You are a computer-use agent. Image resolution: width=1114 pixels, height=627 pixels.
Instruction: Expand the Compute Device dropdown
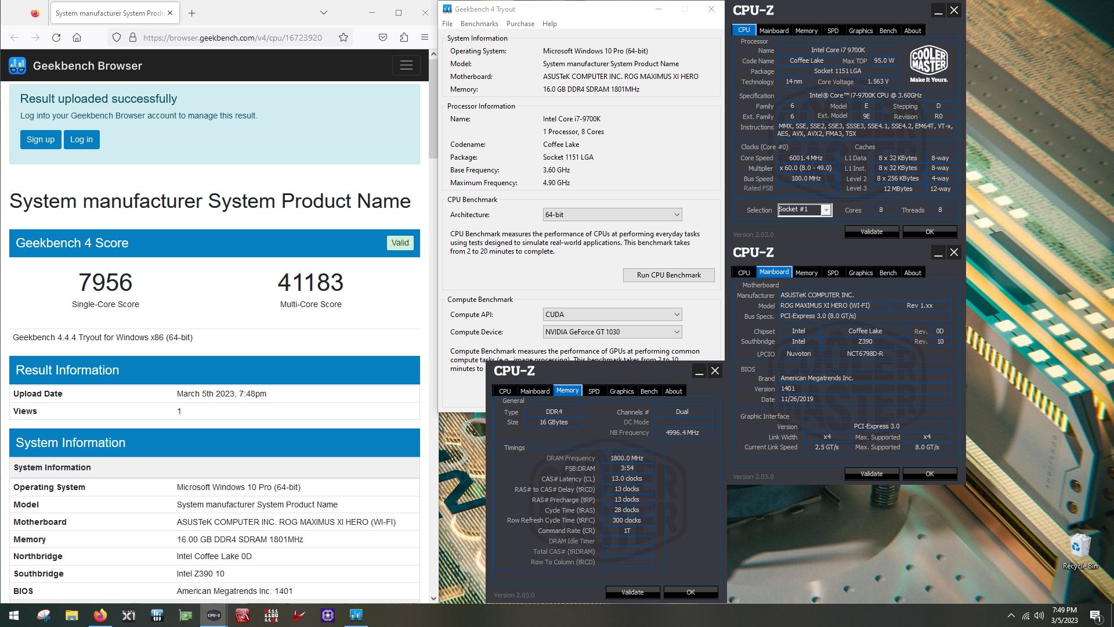pos(612,332)
